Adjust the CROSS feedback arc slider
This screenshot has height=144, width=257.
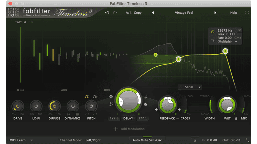coord(186,105)
